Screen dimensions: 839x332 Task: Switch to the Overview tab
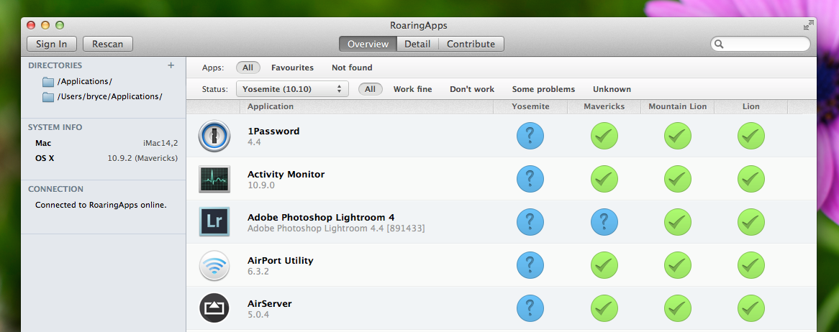(x=368, y=44)
